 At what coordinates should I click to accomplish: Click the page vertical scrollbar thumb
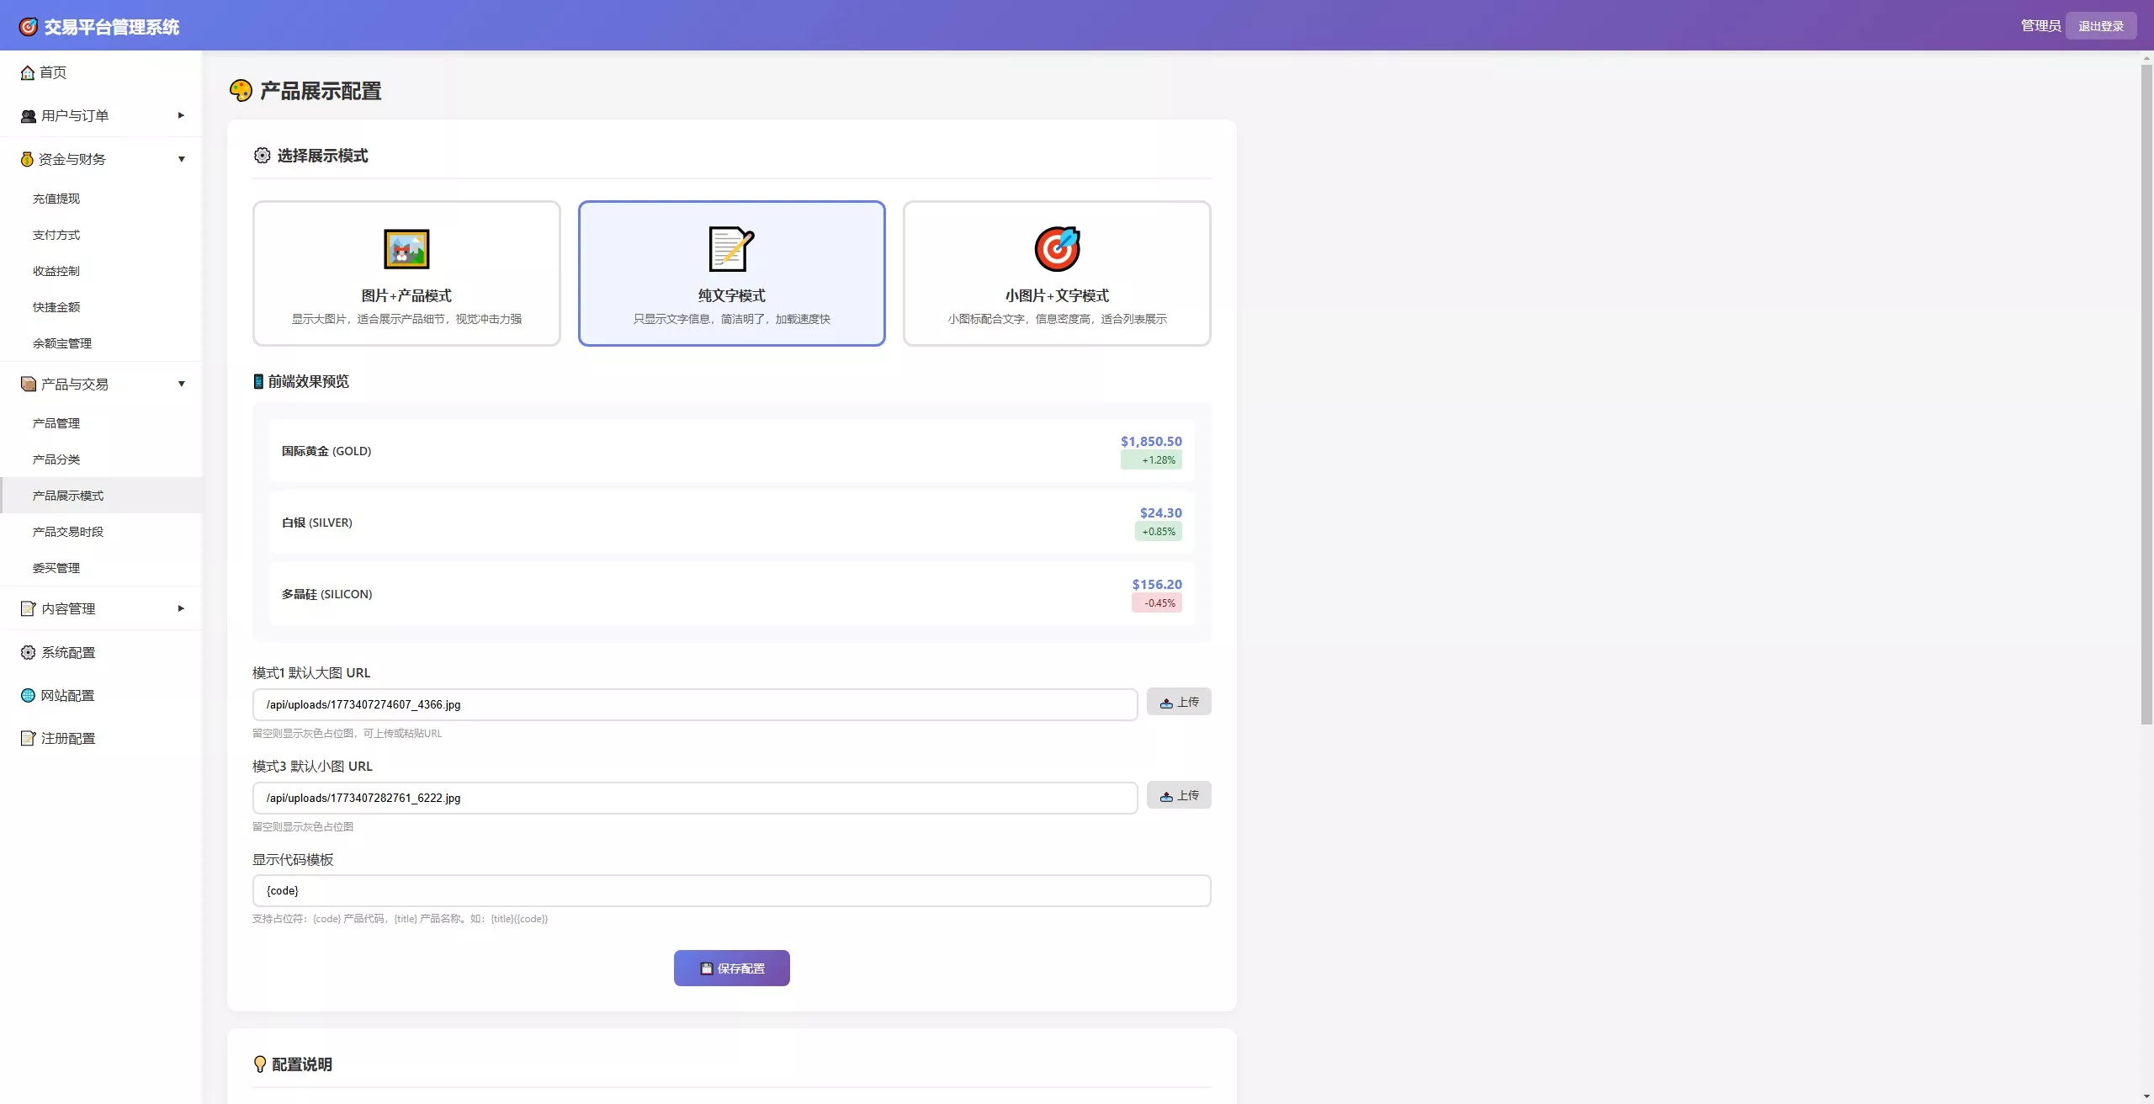click(x=2146, y=394)
